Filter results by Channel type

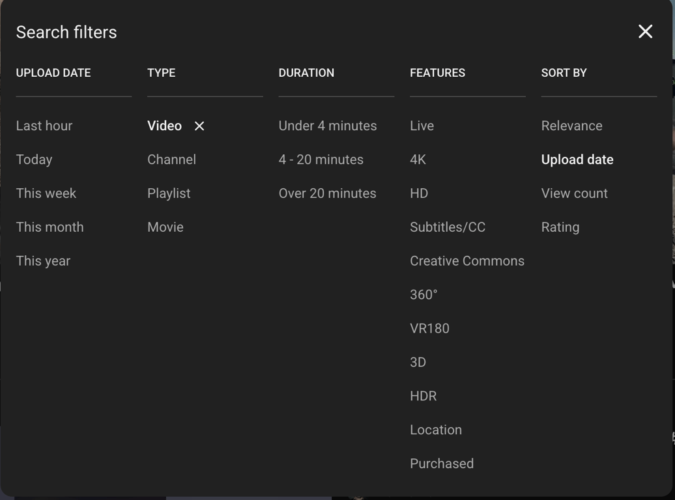click(171, 160)
